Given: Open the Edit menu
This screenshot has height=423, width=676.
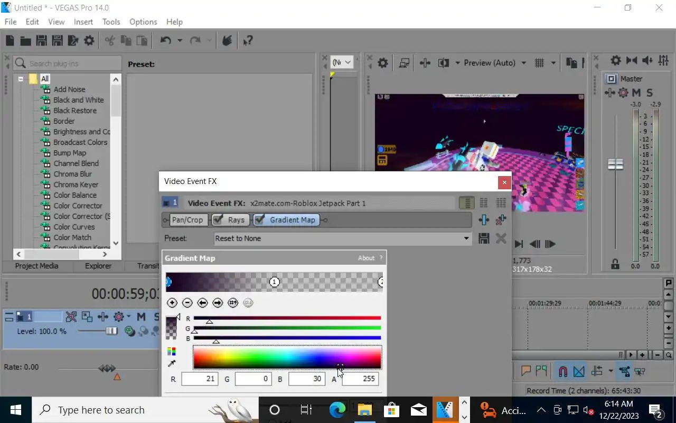Looking at the screenshot, I should pos(32,22).
